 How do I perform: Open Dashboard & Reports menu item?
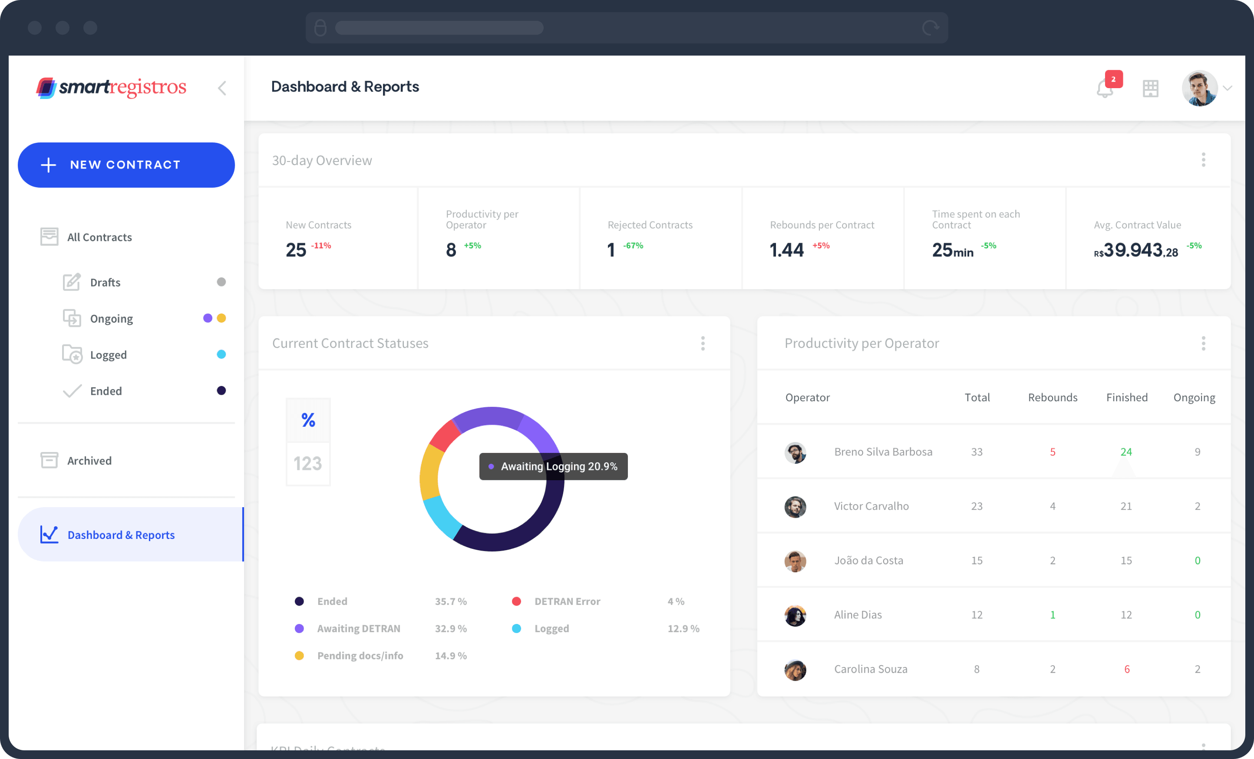(x=121, y=535)
